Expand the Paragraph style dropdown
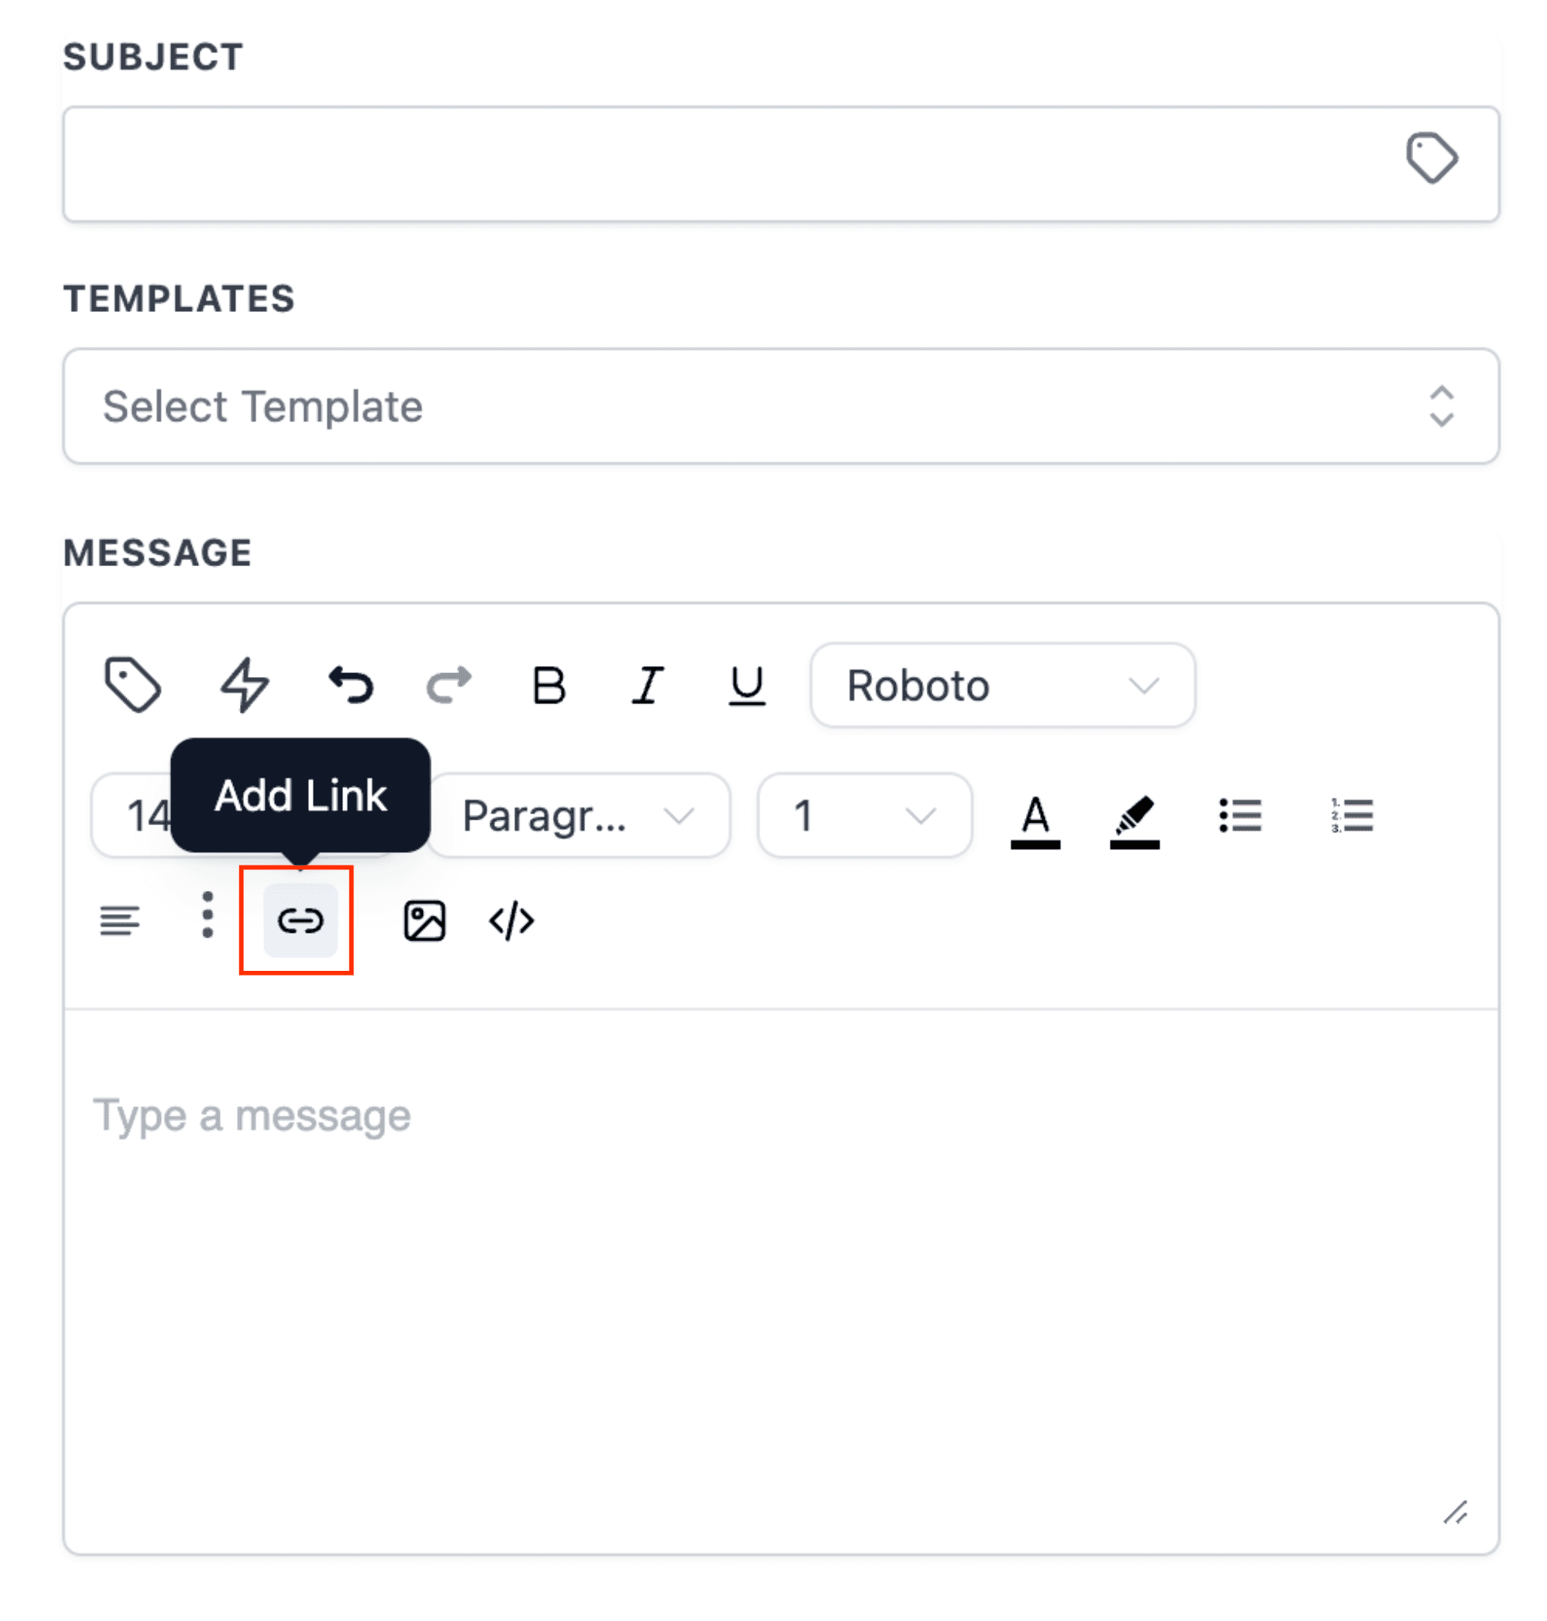Viewport: 1547px width, 1621px height. pos(579,816)
